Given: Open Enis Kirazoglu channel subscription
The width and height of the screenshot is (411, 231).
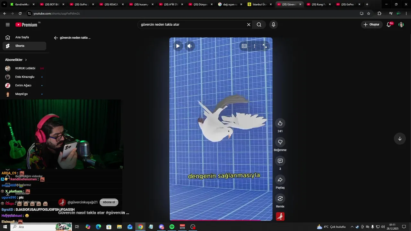Looking at the screenshot, I should (24, 77).
